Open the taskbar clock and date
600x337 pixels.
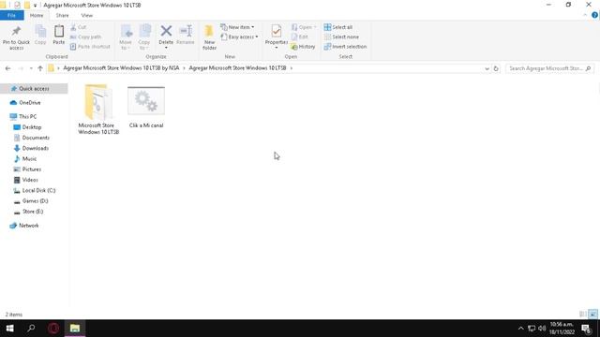(562, 329)
